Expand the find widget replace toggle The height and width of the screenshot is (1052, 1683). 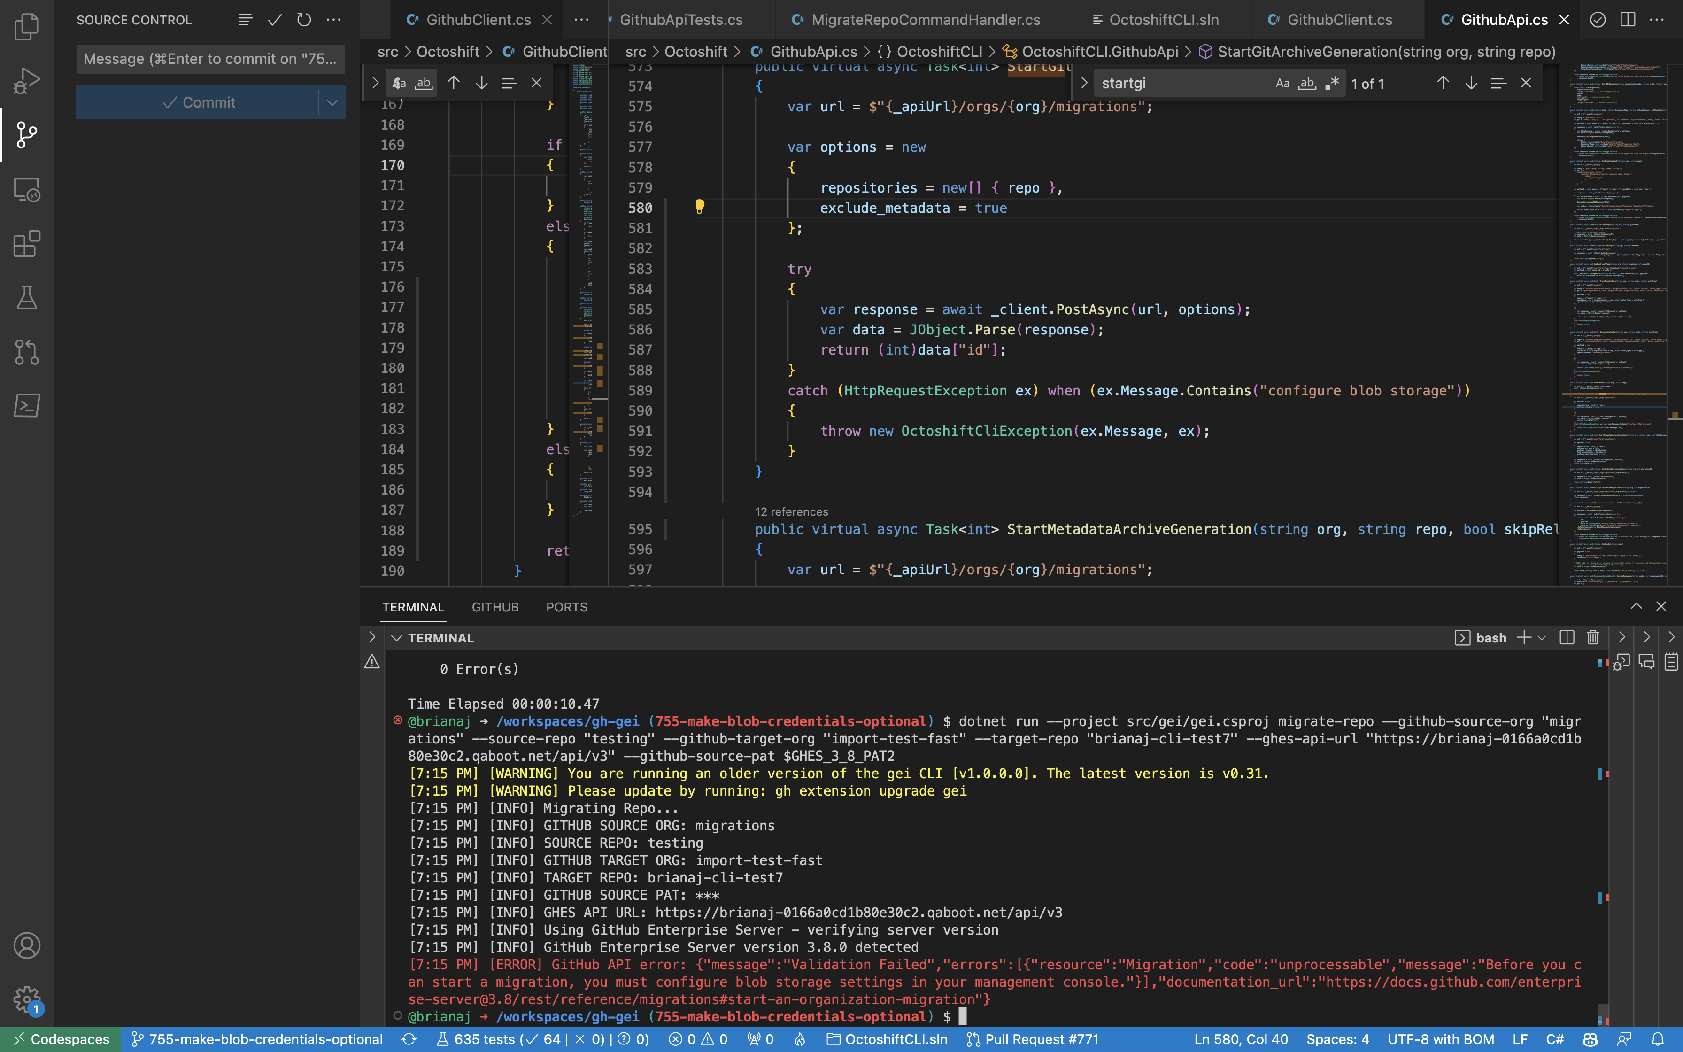click(1083, 83)
